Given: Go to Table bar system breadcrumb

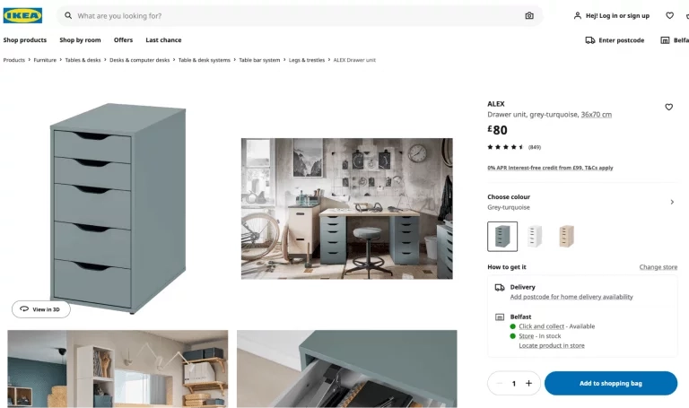Looking at the screenshot, I should click(259, 60).
